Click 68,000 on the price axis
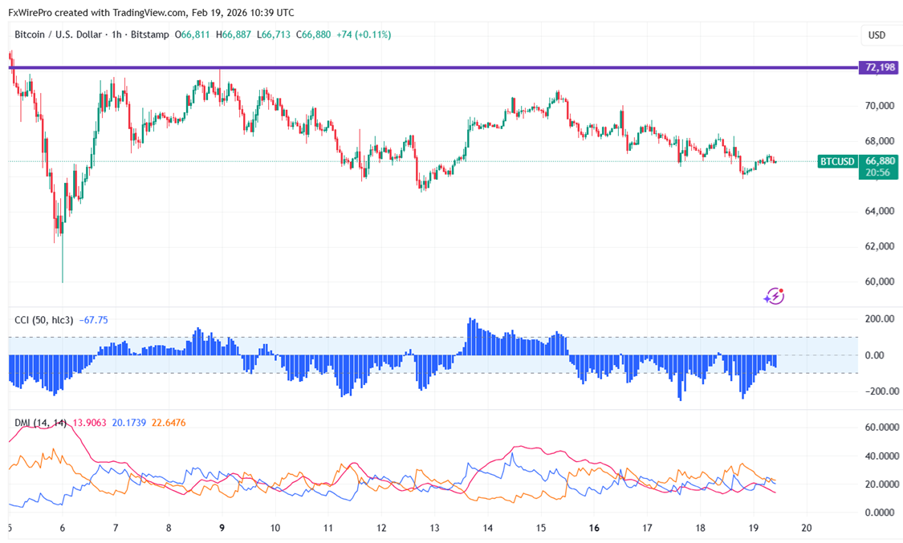903x543 pixels. click(880, 141)
